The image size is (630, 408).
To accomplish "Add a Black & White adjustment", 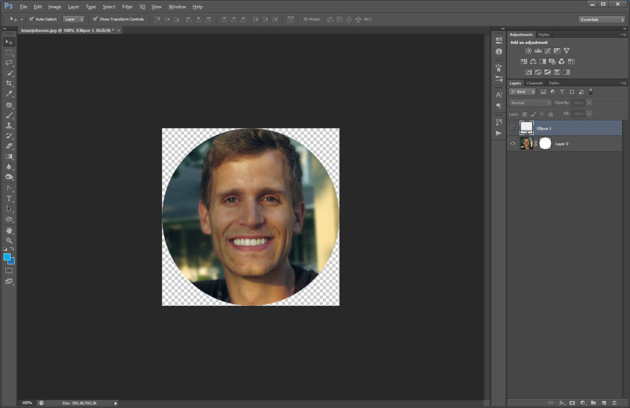I will click(x=543, y=61).
